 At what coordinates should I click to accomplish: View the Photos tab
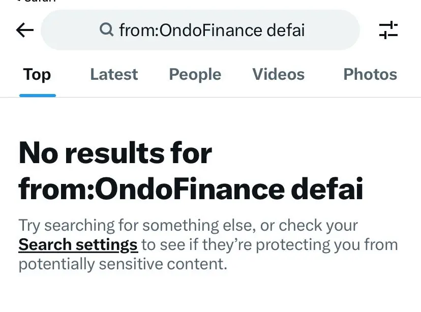coord(370,74)
